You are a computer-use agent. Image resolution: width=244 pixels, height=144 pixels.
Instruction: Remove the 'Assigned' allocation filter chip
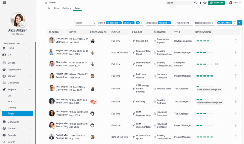coord(169,23)
